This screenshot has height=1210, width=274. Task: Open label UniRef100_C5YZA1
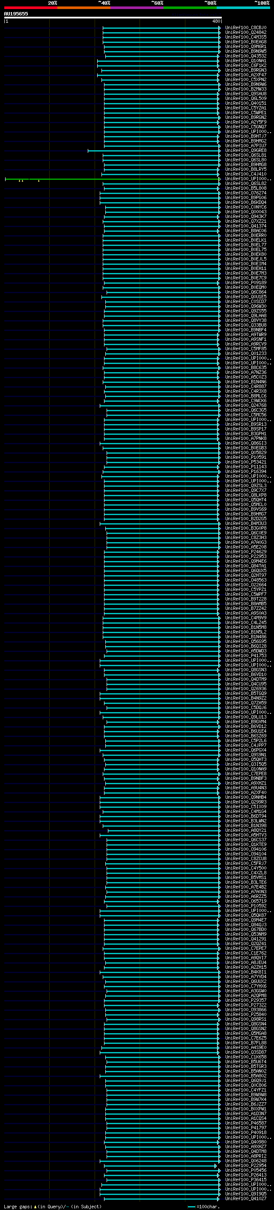pyautogui.click(x=245, y=108)
